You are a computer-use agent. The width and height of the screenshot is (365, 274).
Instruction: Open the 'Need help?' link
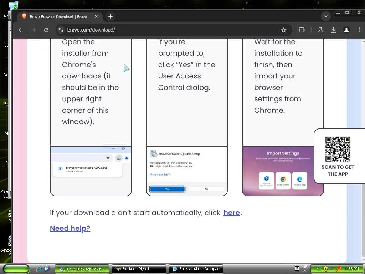[70, 228]
